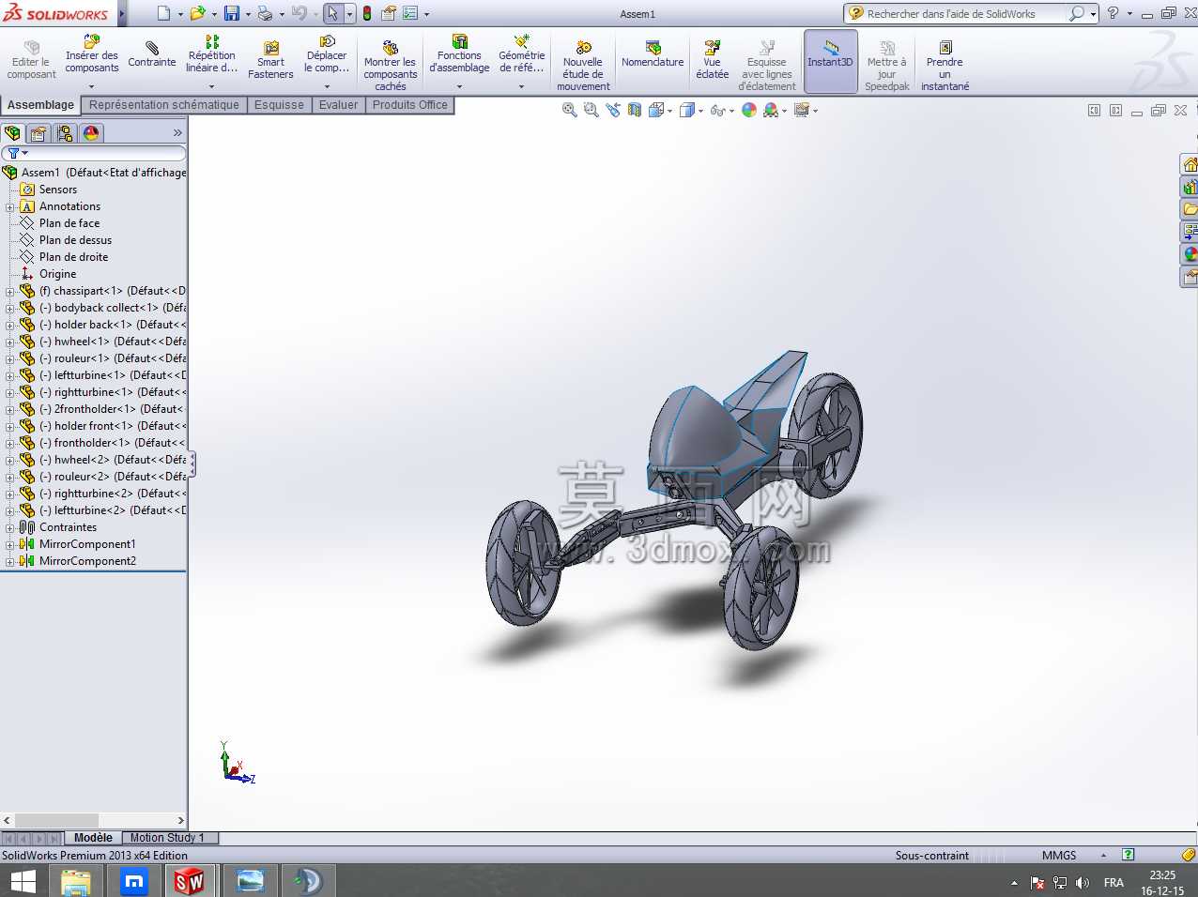The width and height of the screenshot is (1198, 897).
Task: Click the Rebuild traffic light icon
Action: tap(367, 13)
